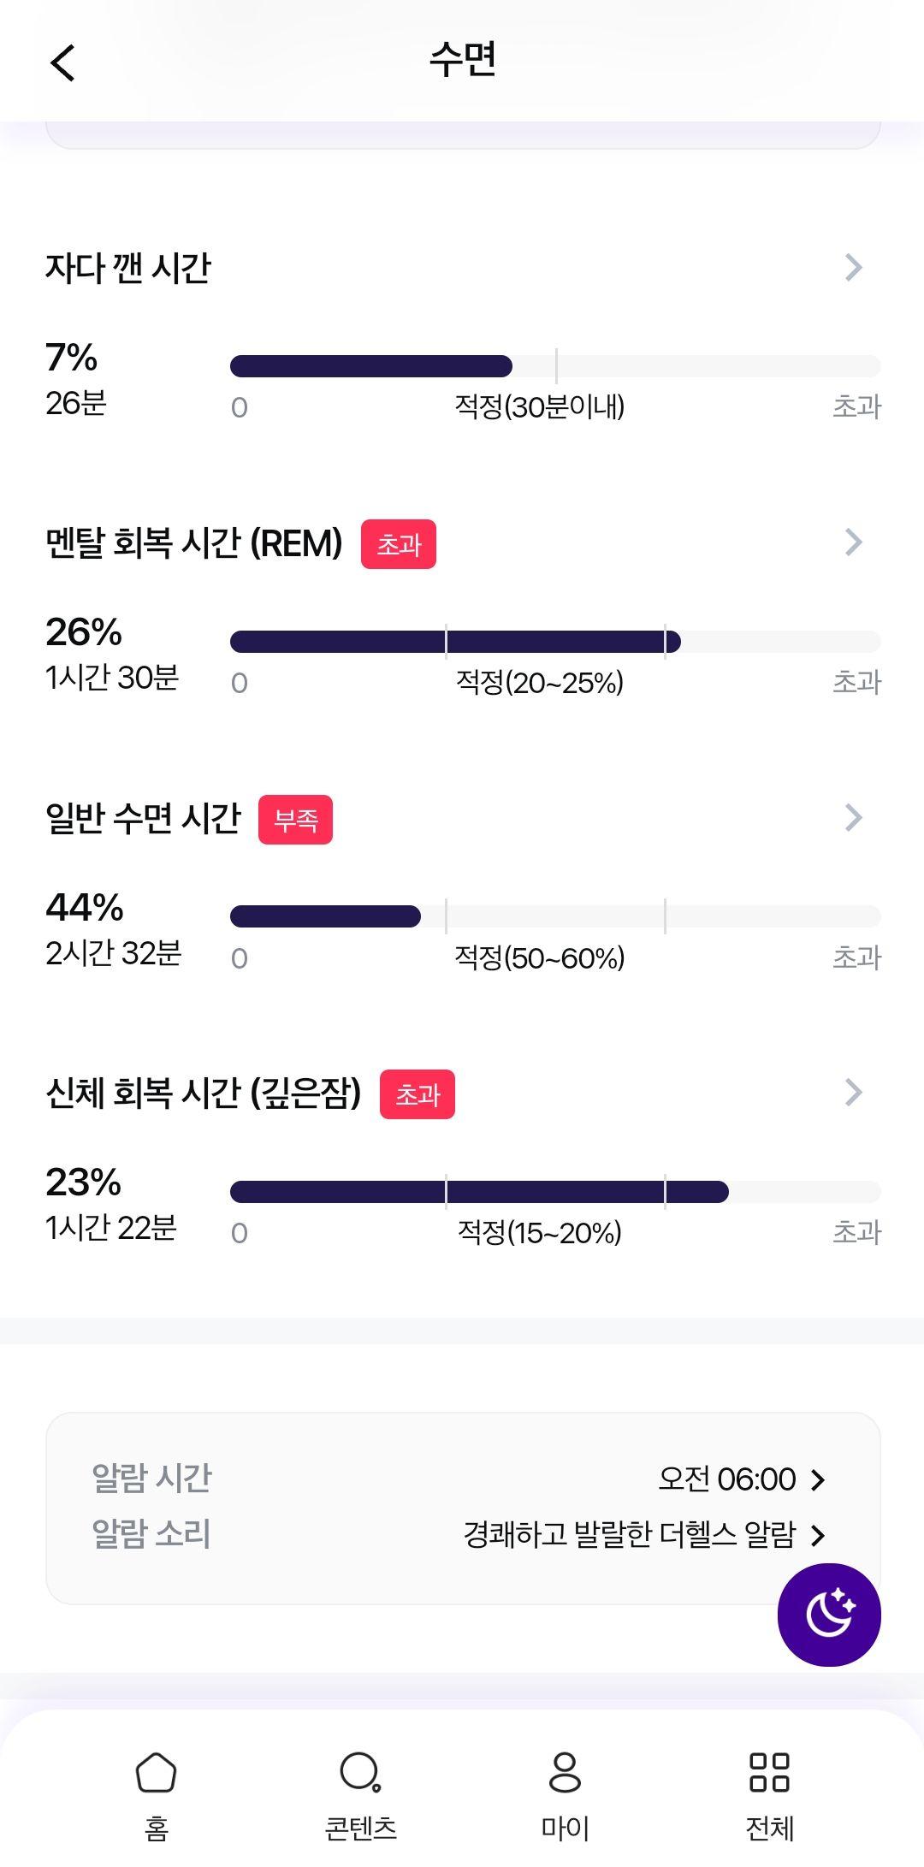Tap the 콘텐츠 search-circle icon
Viewport: 924px width, 1867px height.
click(x=360, y=1771)
